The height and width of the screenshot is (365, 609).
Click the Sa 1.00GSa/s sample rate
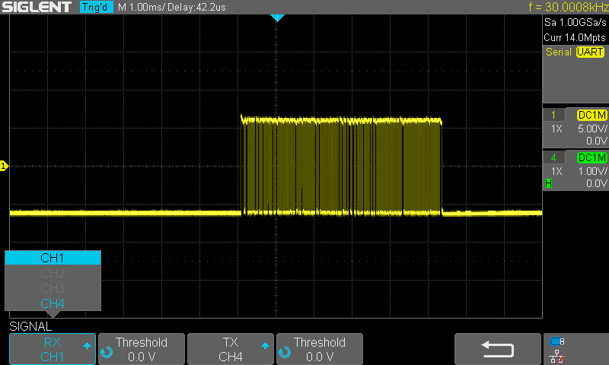pyautogui.click(x=575, y=23)
